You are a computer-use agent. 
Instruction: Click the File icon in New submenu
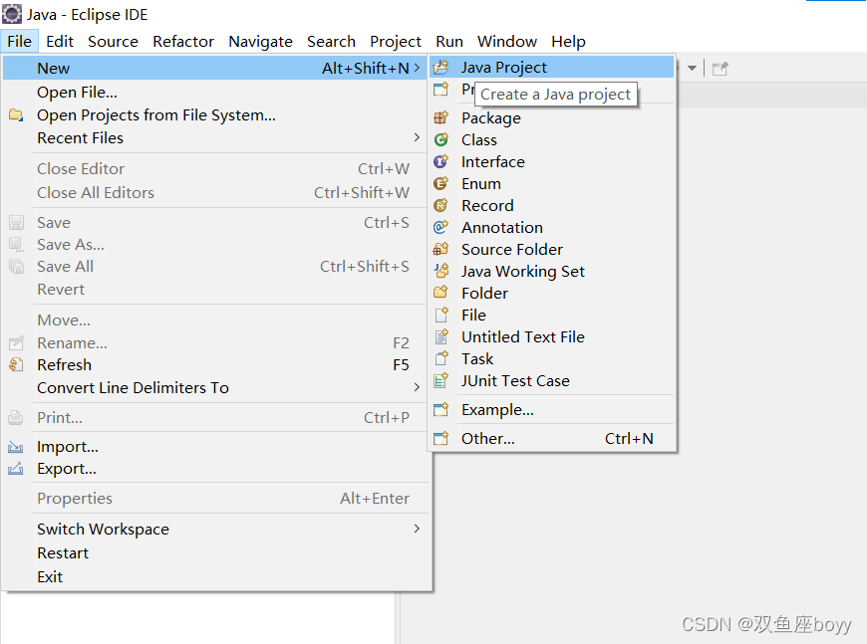pos(440,315)
